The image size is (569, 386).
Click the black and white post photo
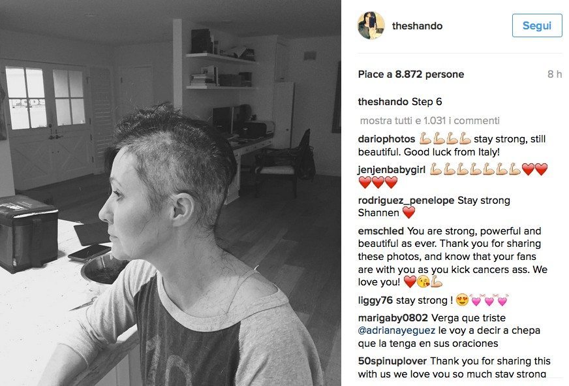(x=170, y=193)
